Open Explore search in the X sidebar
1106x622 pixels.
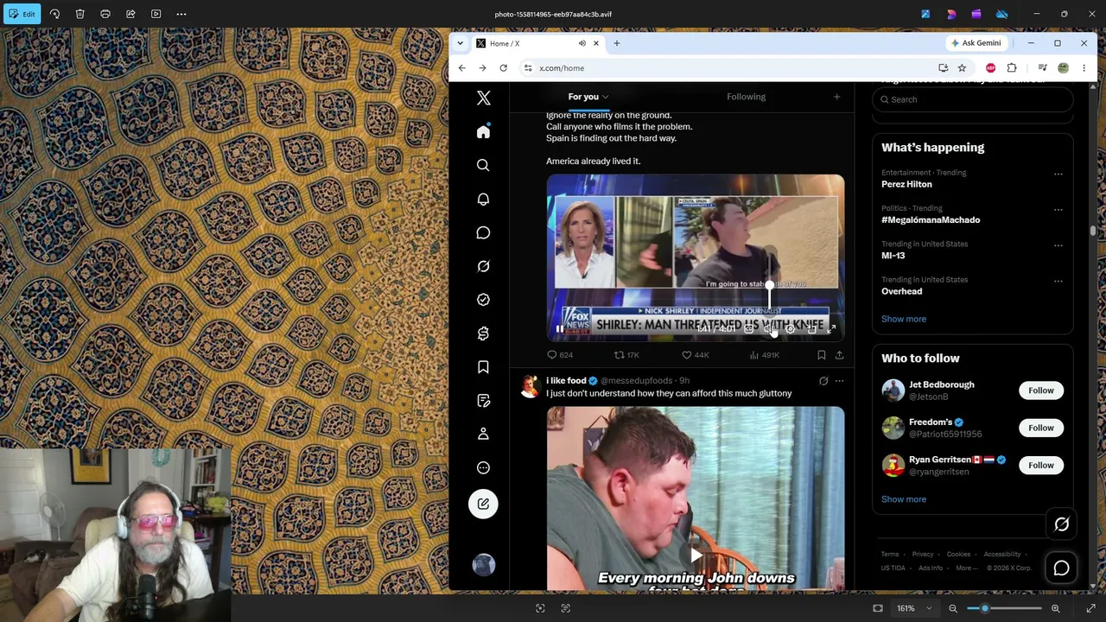point(483,165)
